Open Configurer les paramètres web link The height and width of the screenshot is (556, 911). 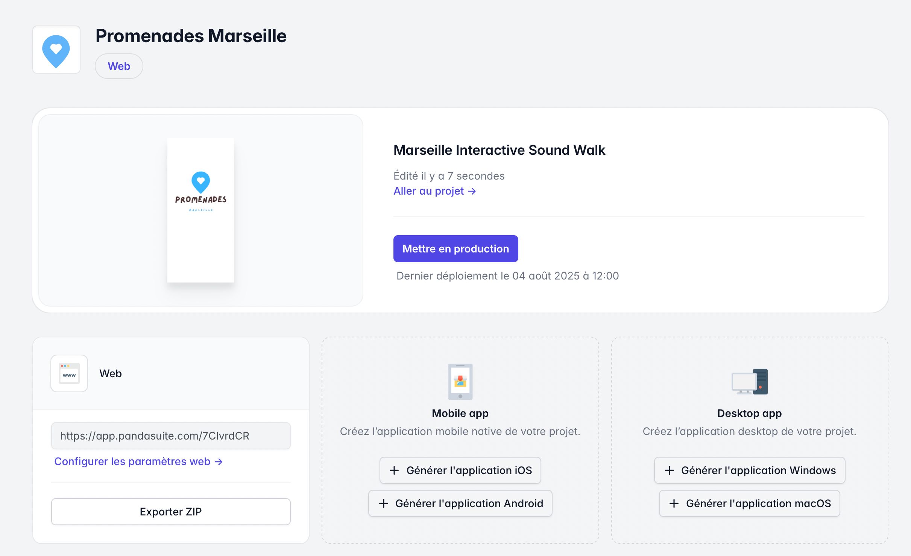[138, 461]
